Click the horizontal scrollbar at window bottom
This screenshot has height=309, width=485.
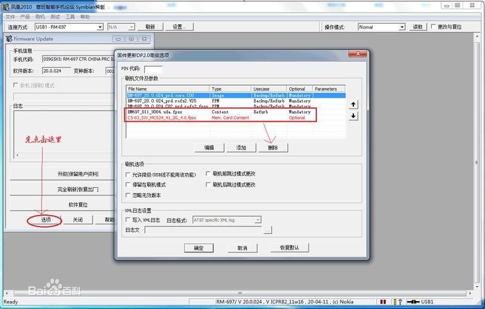pyautogui.click(x=240, y=293)
